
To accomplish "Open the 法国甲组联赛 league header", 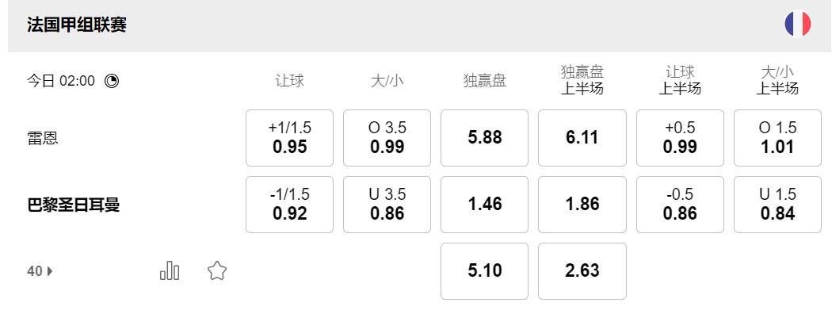I will tap(77, 25).
